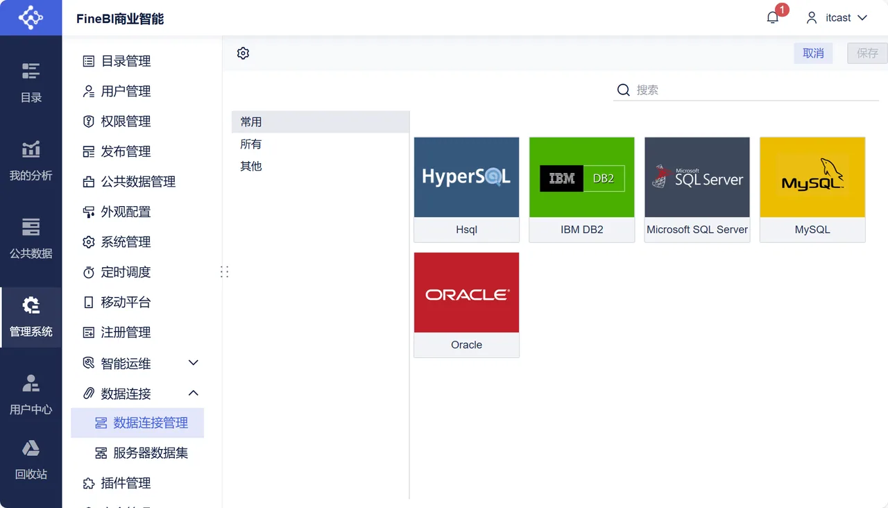Open the itcast user dropdown

click(837, 18)
